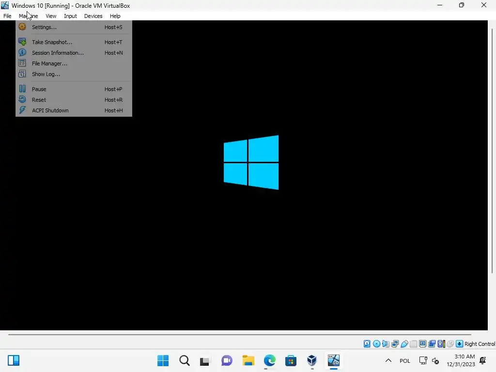Click Show Log menu entry
The height and width of the screenshot is (372, 496).
pyautogui.click(x=74, y=74)
